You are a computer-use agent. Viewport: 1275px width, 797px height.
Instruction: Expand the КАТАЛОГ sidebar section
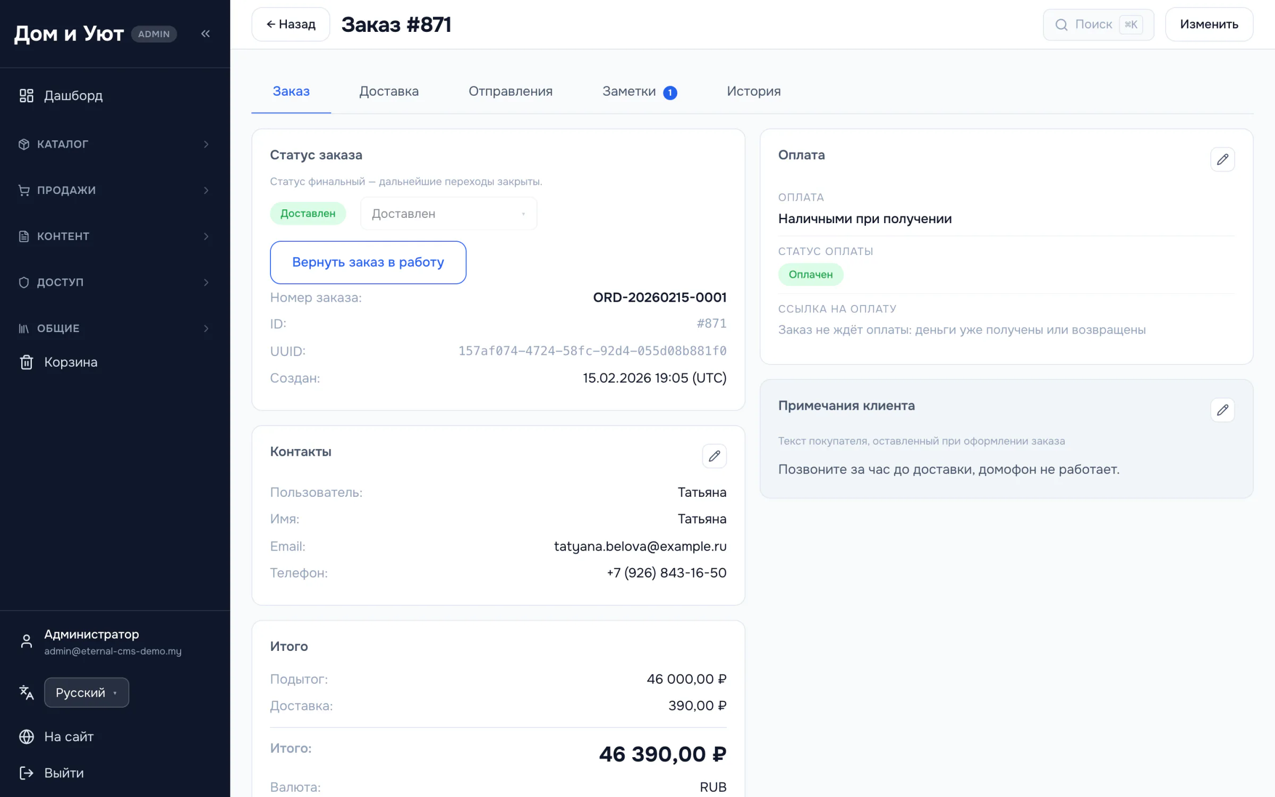tap(115, 144)
